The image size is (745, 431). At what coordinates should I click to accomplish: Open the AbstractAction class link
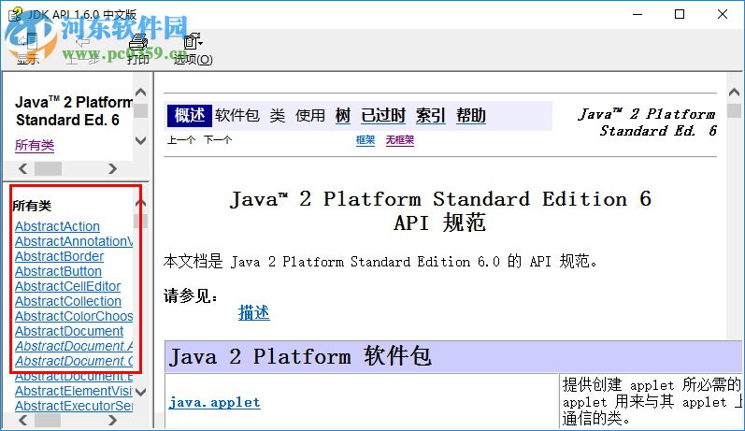(x=57, y=226)
